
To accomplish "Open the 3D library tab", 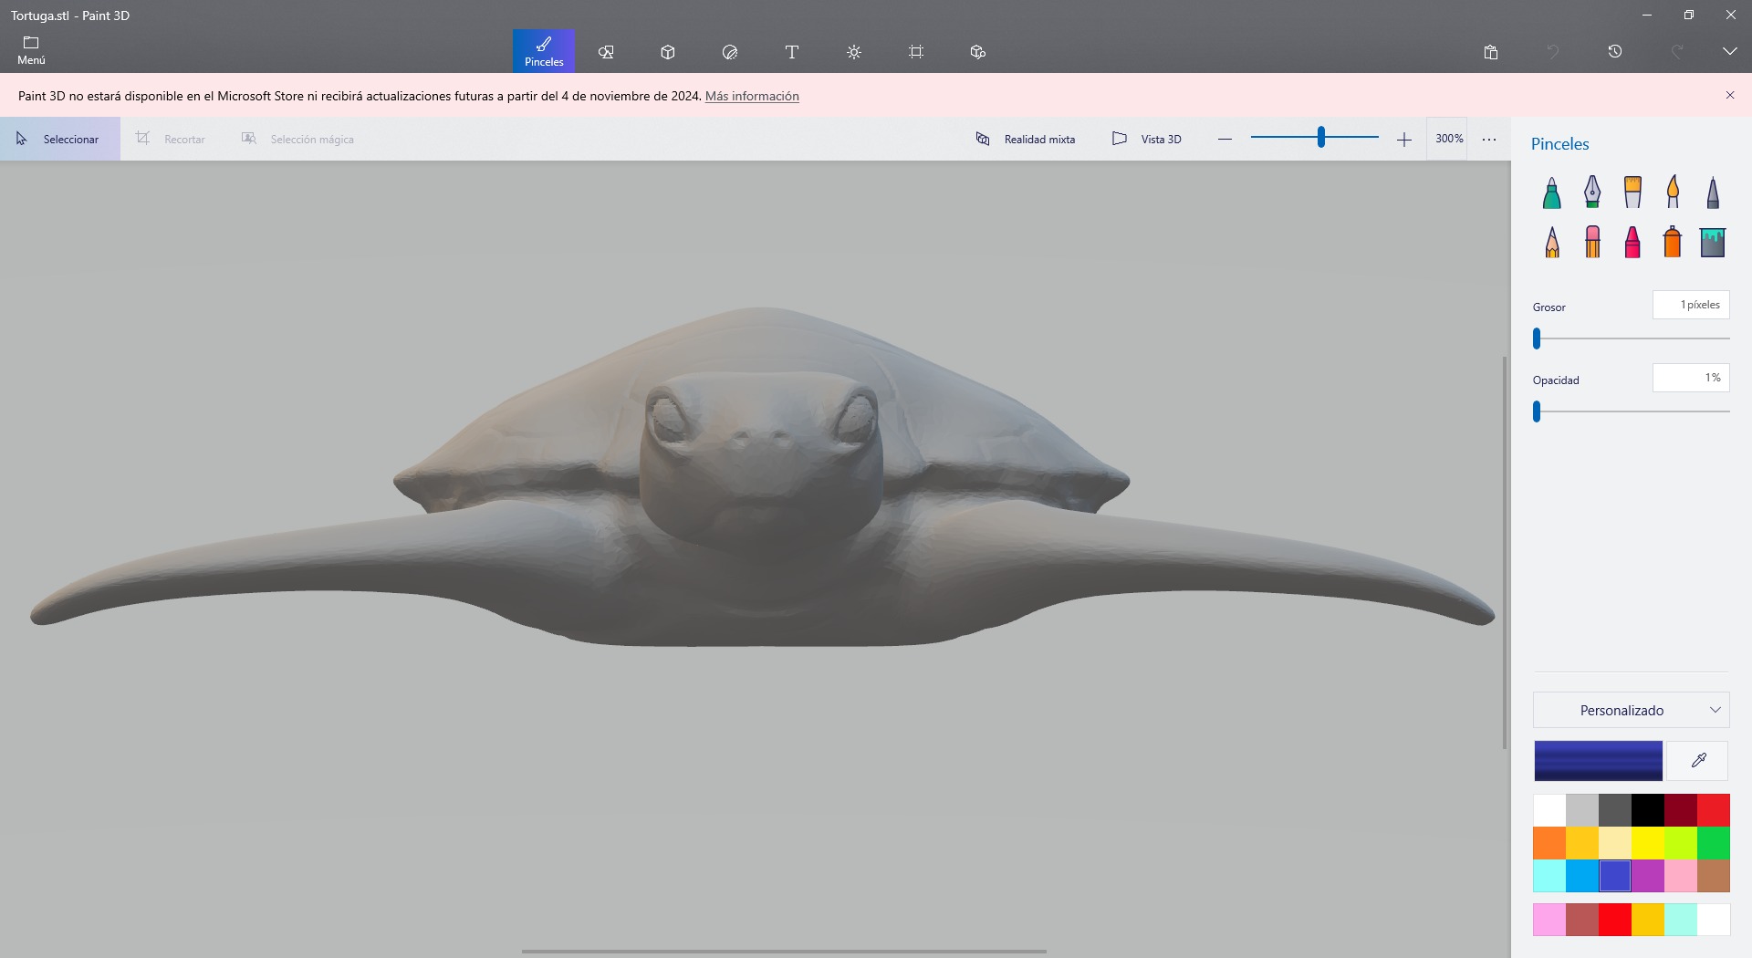I will tap(978, 52).
